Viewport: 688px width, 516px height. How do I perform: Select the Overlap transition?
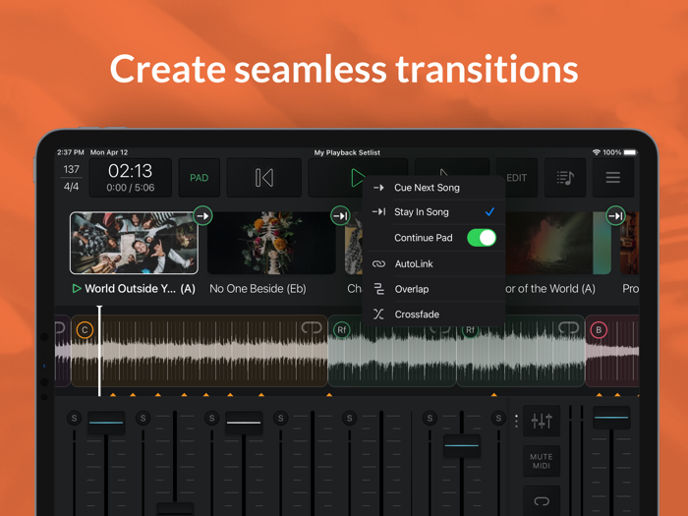434,289
